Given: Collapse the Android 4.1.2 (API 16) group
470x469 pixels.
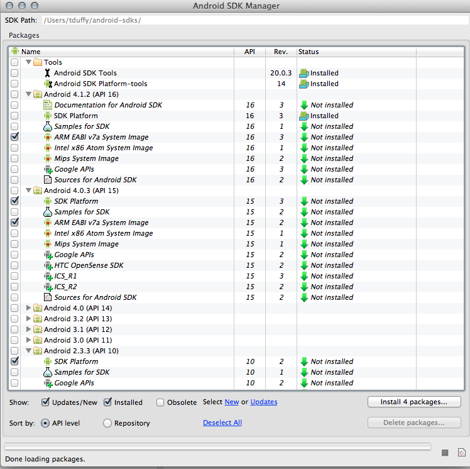Looking at the screenshot, I should 28,94.
